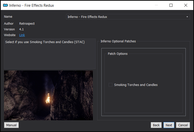194x132 pixels.
Task: Proceed with the Next button
Action: tap(169, 125)
